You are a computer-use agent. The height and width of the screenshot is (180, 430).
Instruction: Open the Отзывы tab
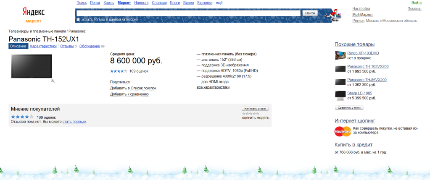[x=66, y=46]
